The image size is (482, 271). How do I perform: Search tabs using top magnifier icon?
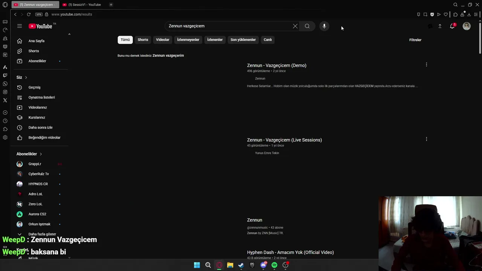(455, 5)
